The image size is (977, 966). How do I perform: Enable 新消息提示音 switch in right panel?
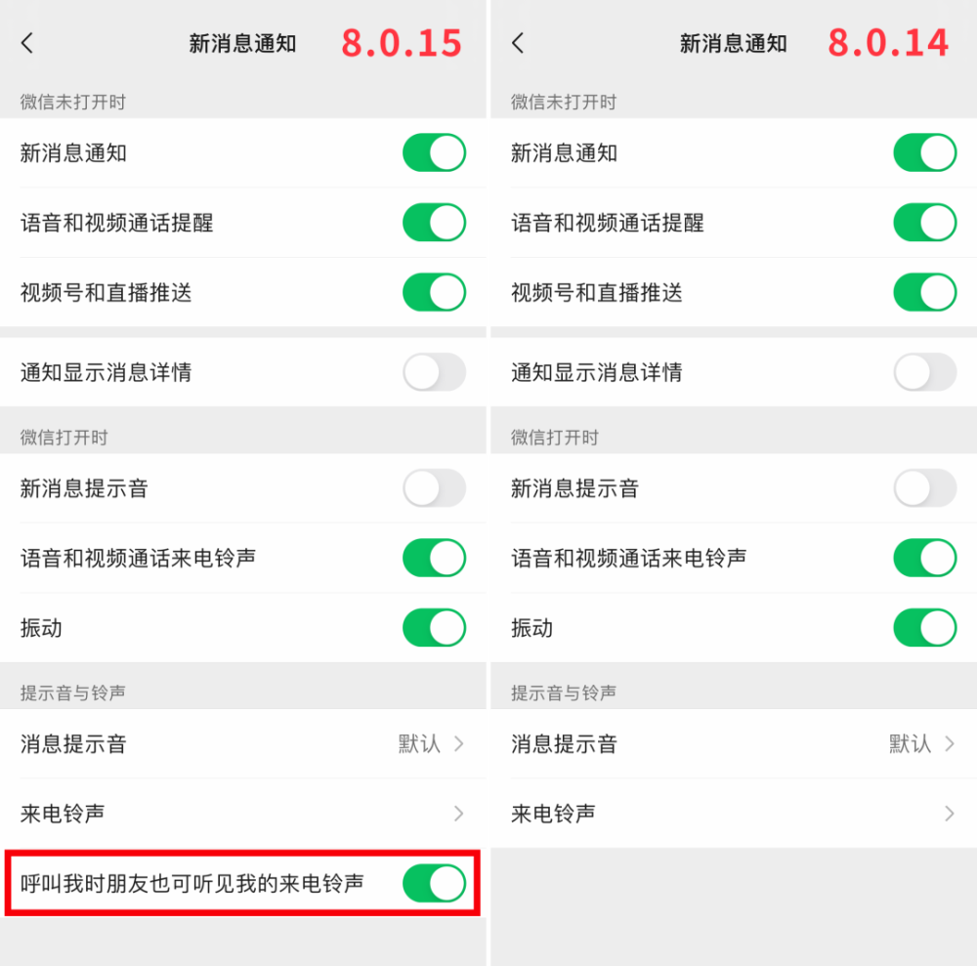pyautogui.click(x=924, y=488)
